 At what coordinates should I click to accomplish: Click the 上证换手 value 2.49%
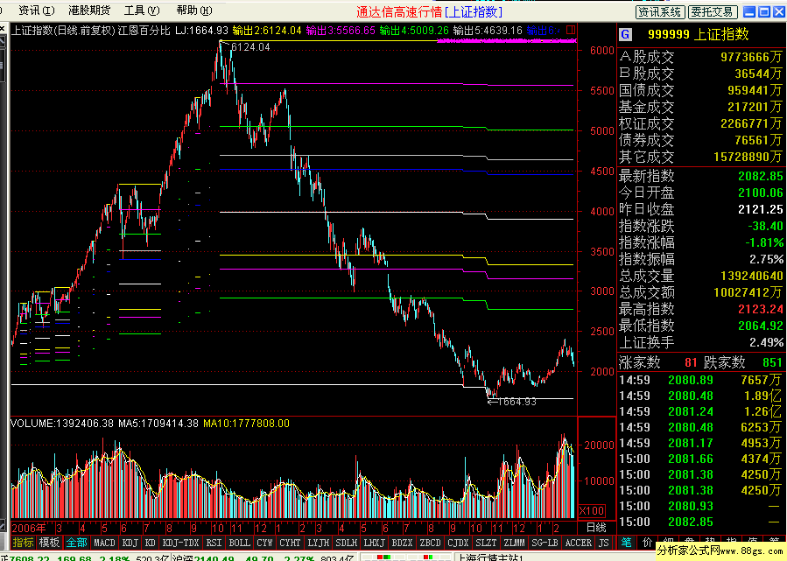tap(766, 342)
